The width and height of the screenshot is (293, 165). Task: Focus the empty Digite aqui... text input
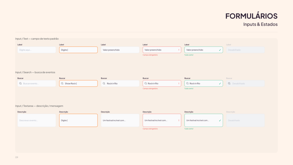[37, 50]
